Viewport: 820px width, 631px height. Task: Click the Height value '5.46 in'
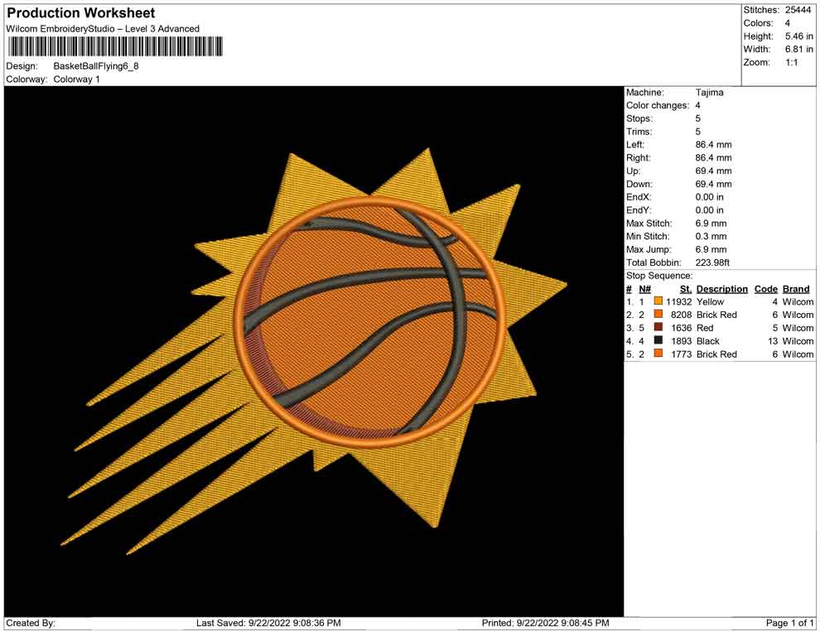click(x=798, y=36)
